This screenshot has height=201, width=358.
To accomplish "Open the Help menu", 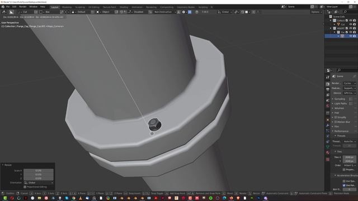I will tap(43, 7).
